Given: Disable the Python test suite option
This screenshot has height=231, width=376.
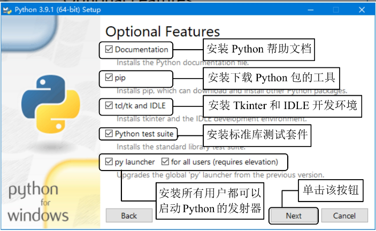Looking at the screenshot, I should point(109,134).
